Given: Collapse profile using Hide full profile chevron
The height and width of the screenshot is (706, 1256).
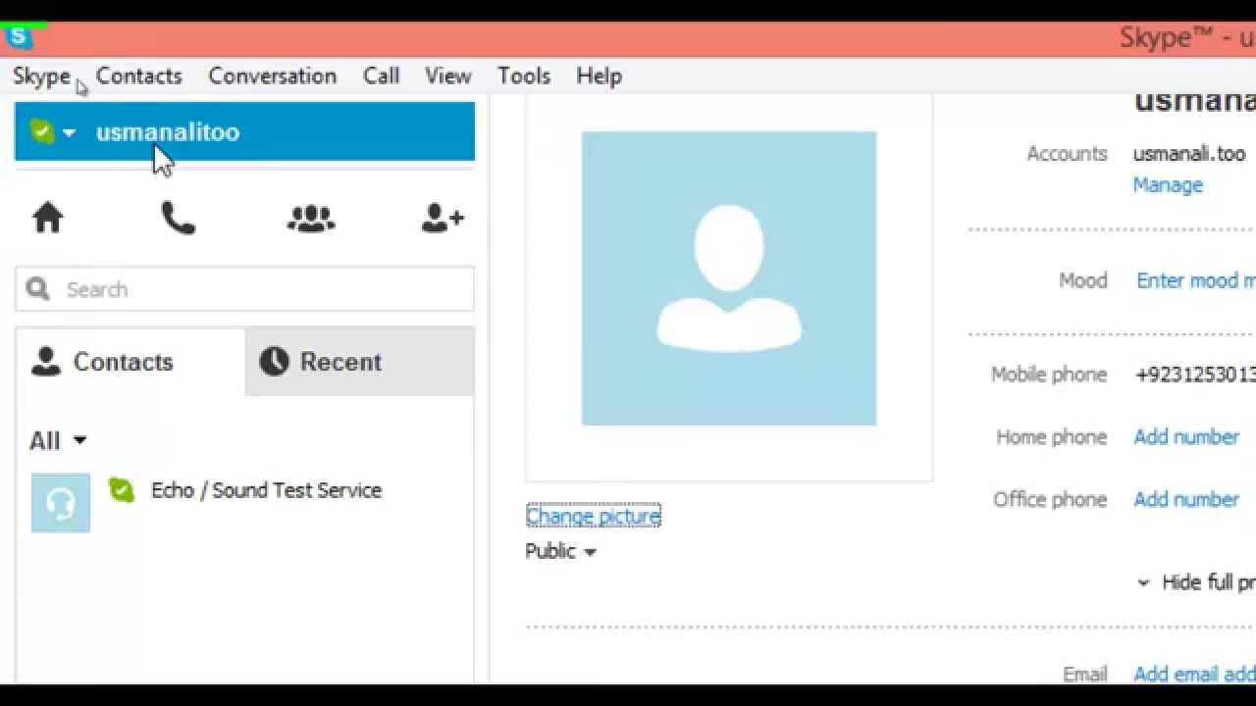Looking at the screenshot, I should (x=1142, y=581).
